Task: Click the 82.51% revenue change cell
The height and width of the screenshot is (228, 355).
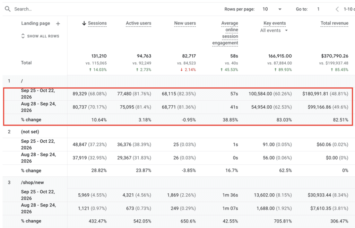Action: tap(340, 120)
